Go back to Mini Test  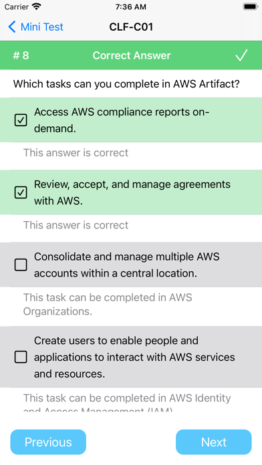pyautogui.click(x=35, y=27)
